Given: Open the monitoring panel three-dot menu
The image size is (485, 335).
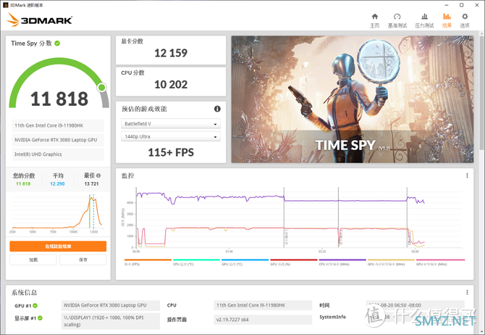Looking at the screenshot, I should click(x=467, y=175).
